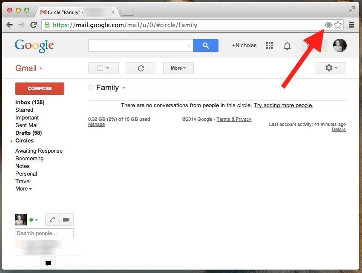This screenshot has width=362, height=273.
Task: Click the diamond extension icon in address bar
Action: pyautogui.click(x=328, y=25)
